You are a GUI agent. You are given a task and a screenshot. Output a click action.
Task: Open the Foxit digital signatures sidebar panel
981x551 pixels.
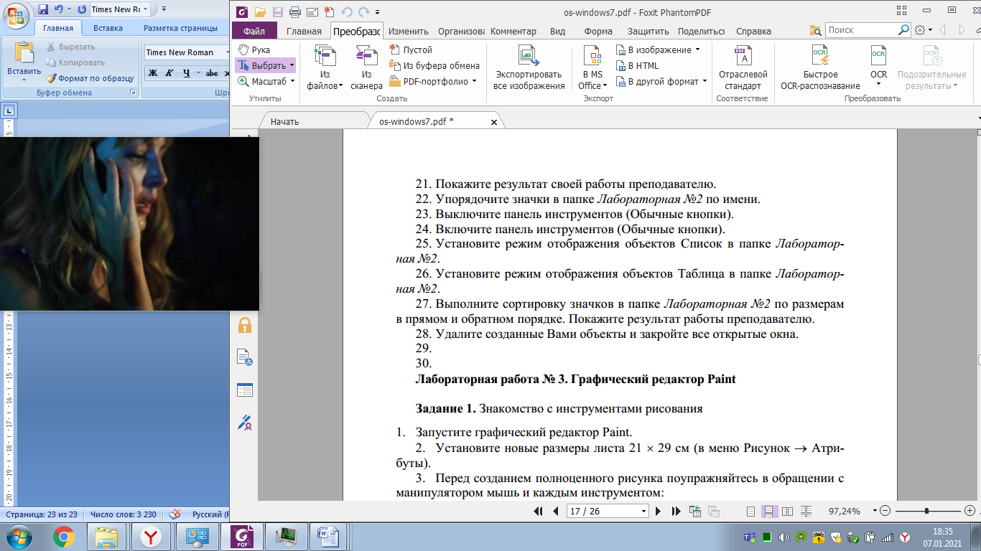point(245,423)
